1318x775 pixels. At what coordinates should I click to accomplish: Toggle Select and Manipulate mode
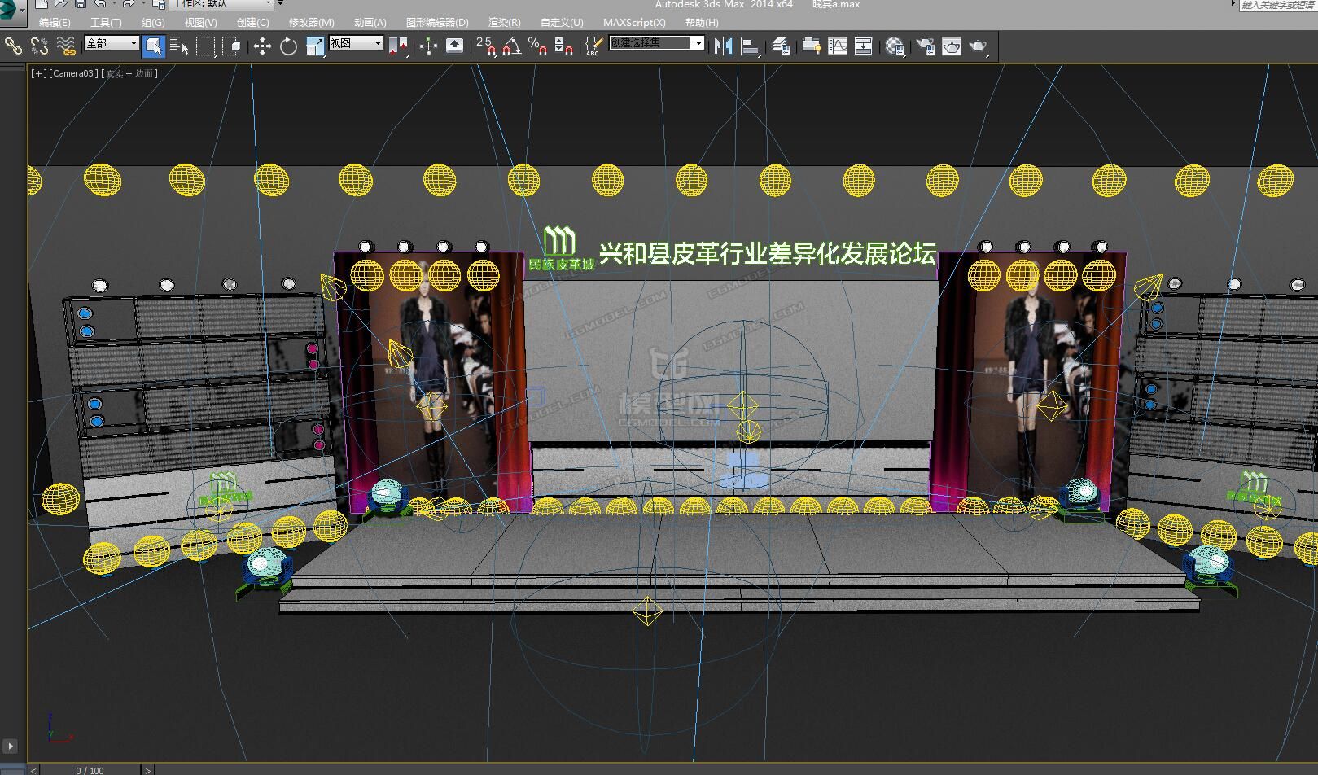click(x=428, y=46)
